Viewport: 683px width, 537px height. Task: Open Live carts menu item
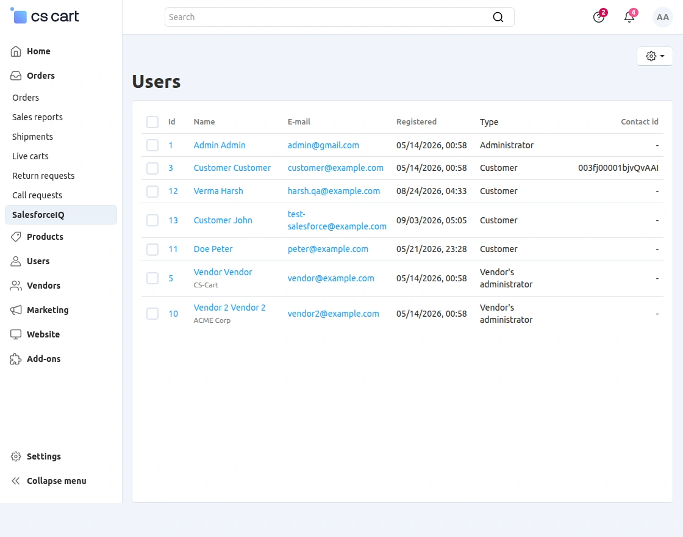coord(30,156)
